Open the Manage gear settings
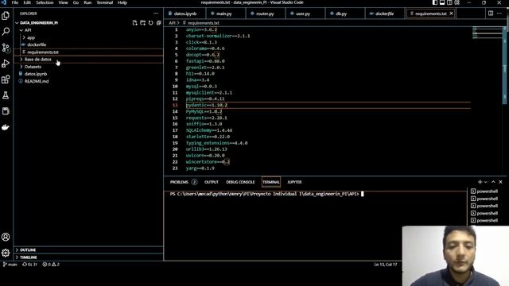Screen dimensions: 509x286 (x=6, y=253)
